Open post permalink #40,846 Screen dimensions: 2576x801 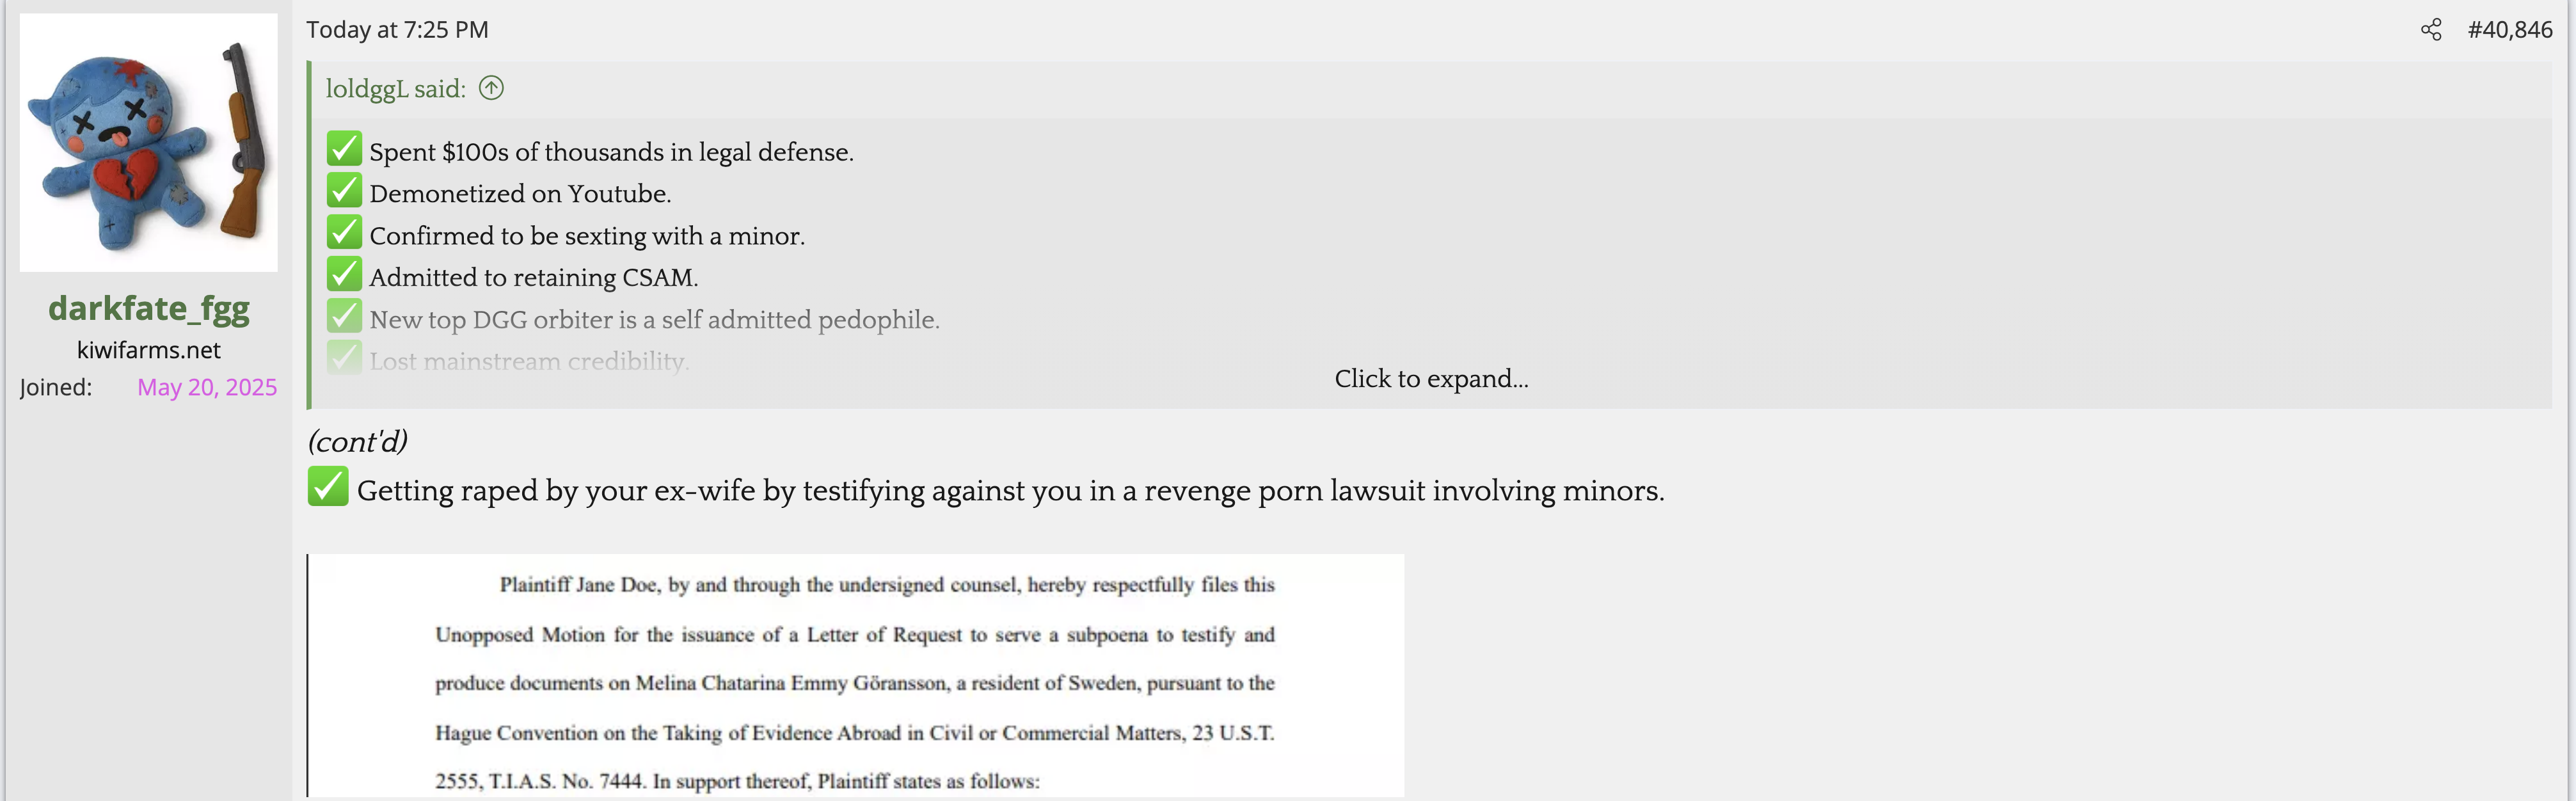2510,30
